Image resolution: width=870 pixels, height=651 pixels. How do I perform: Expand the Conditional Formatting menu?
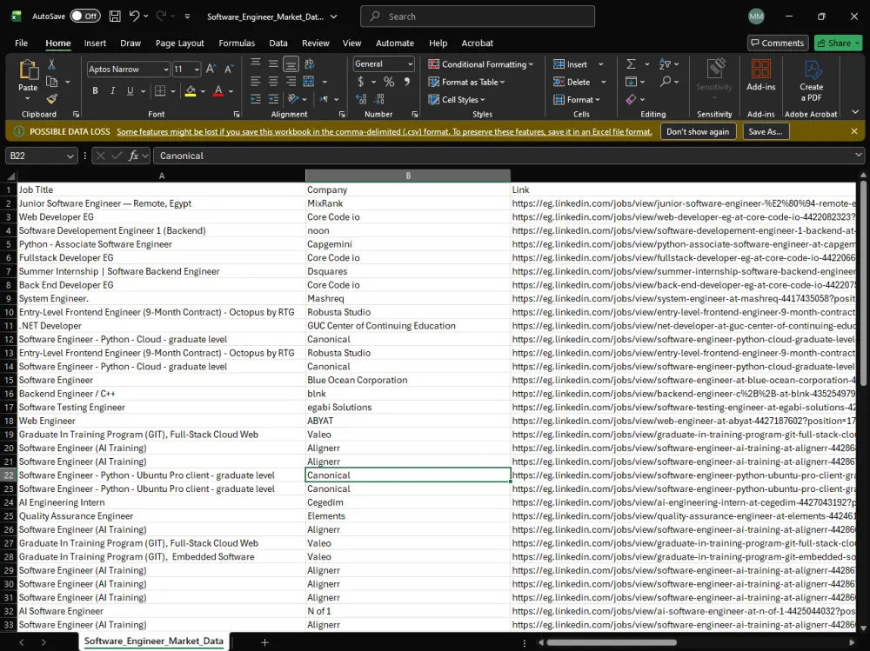[480, 64]
